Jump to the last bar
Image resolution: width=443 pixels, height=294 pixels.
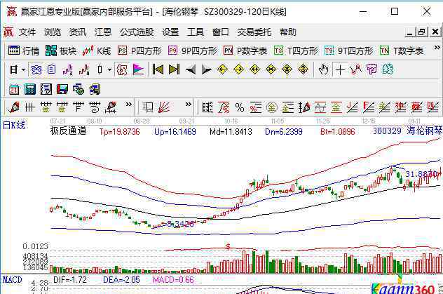pyautogui.click(x=174, y=69)
